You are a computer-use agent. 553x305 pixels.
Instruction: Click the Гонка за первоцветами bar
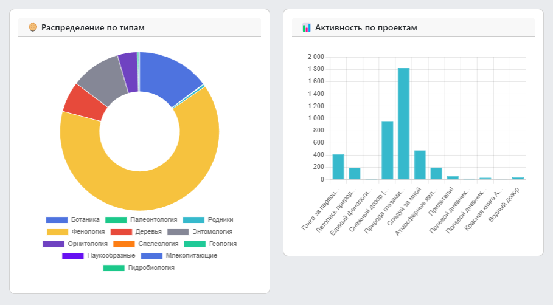click(338, 166)
